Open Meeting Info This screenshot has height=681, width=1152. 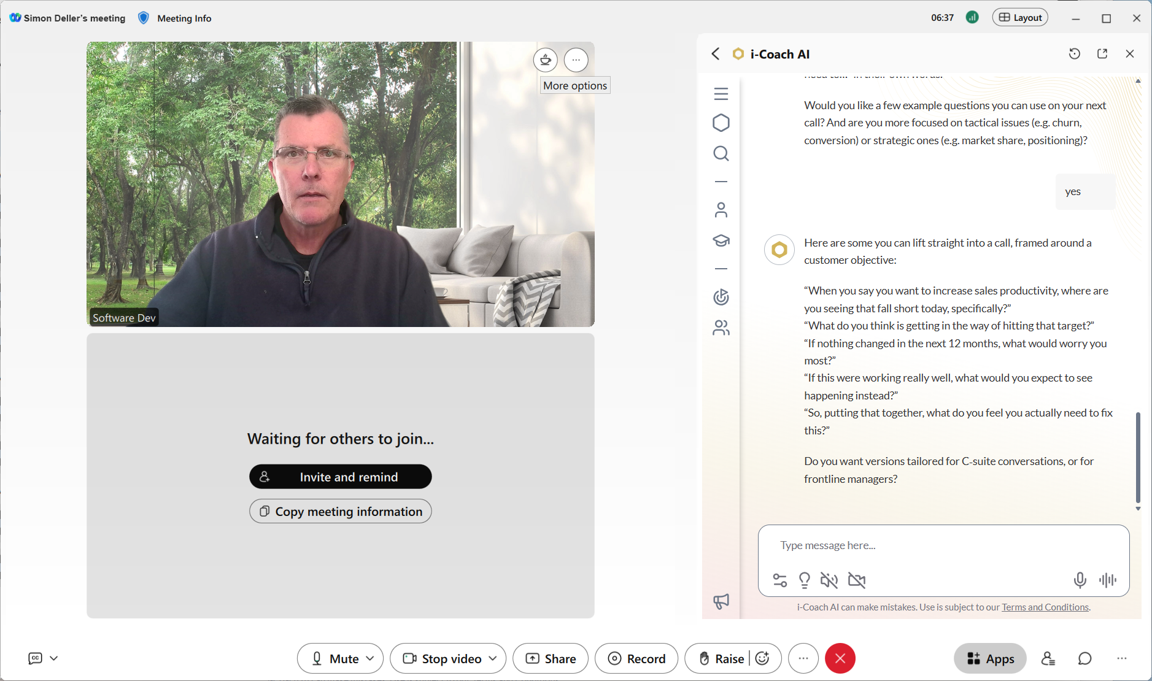click(x=184, y=18)
